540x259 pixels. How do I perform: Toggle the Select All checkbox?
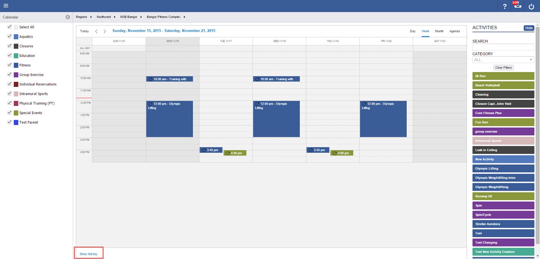pos(10,27)
